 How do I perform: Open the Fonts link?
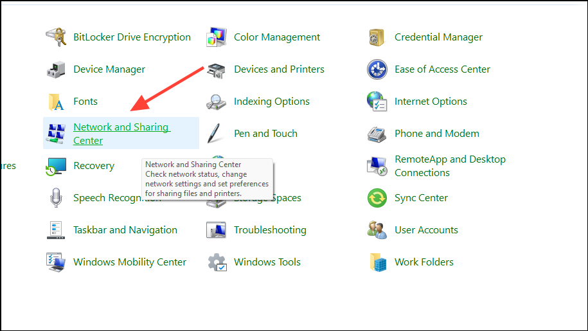[x=85, y=102]
